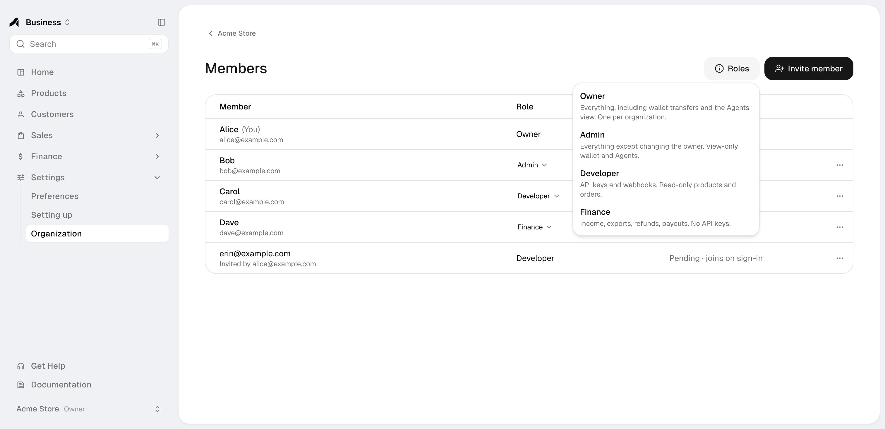The image size is (885, 429).
Task: Click the Home icon in sidebar
Action: click(x=20, y=72)
